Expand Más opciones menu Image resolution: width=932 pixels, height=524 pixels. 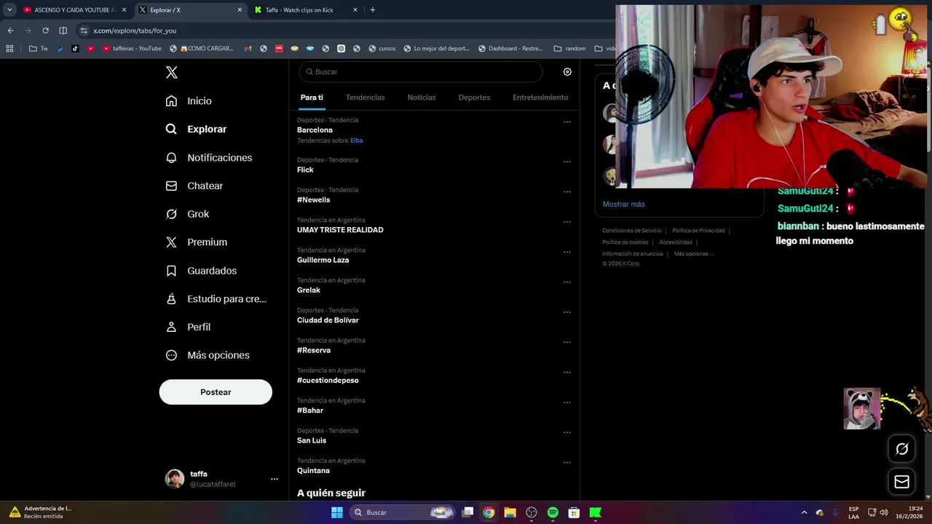208,355
